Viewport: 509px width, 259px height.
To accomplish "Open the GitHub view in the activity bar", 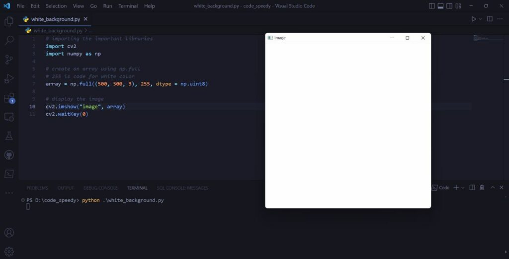I will point(9,155).
